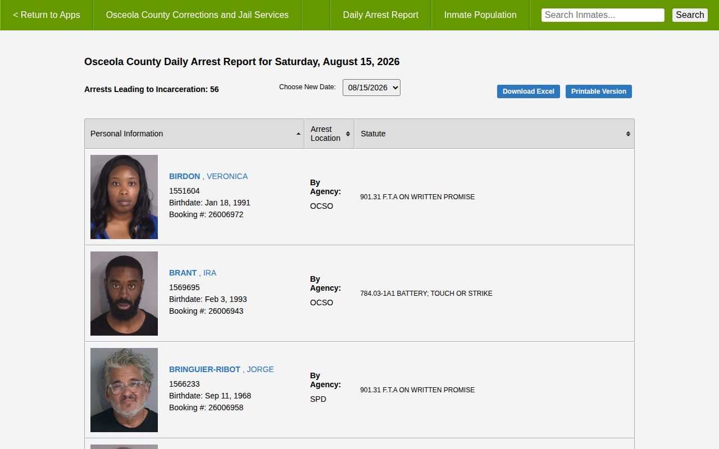Select booking number 26006943 text
719x449 pixels.
(226, 311)
